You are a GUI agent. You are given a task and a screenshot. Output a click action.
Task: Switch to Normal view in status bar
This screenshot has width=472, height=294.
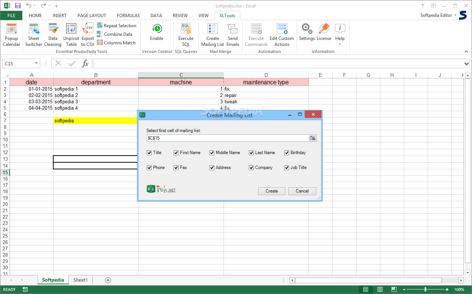click(366, 290)
